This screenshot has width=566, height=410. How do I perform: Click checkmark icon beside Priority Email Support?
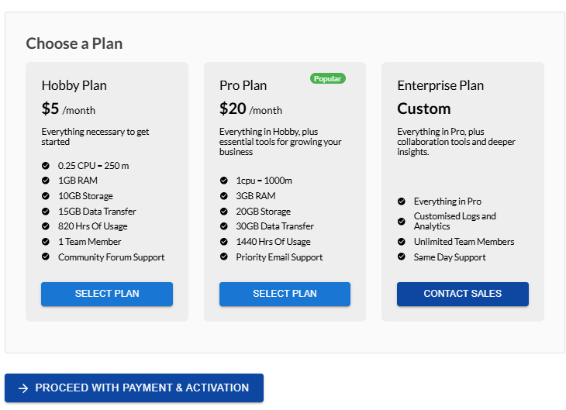(x=224, y=257)
